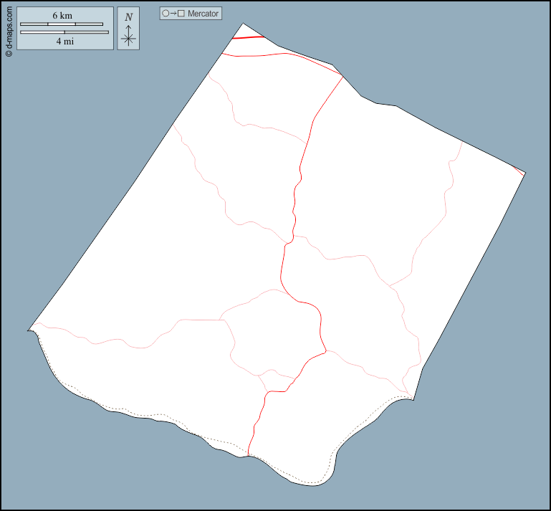
Task: Click the copyright symbol beside d-maps.com
Action: [9, 54]
